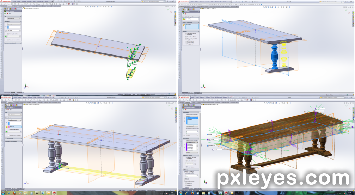Open Firefox from taskbar below Boss.-Extru.3 window
This screenshot has width=355, height=195.
click(14, 193)
